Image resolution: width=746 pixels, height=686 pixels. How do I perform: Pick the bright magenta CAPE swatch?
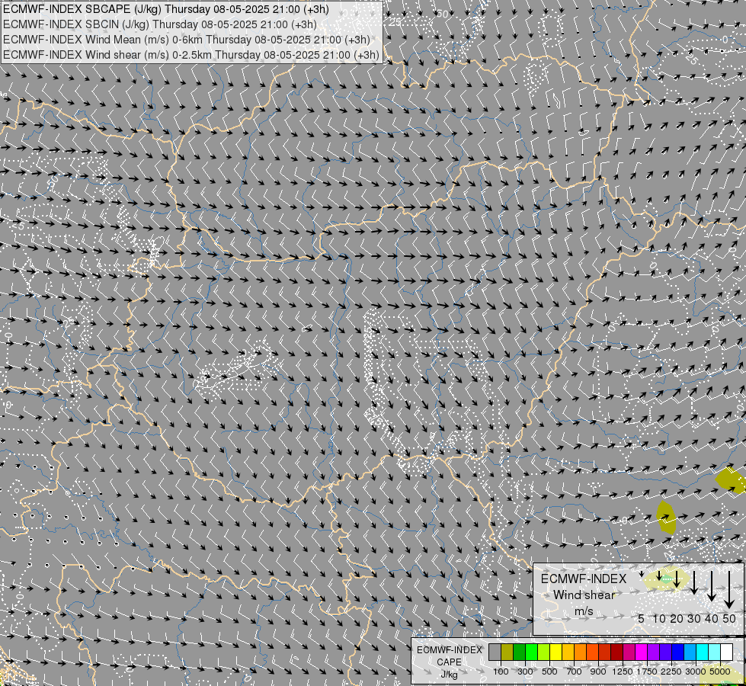642,652
